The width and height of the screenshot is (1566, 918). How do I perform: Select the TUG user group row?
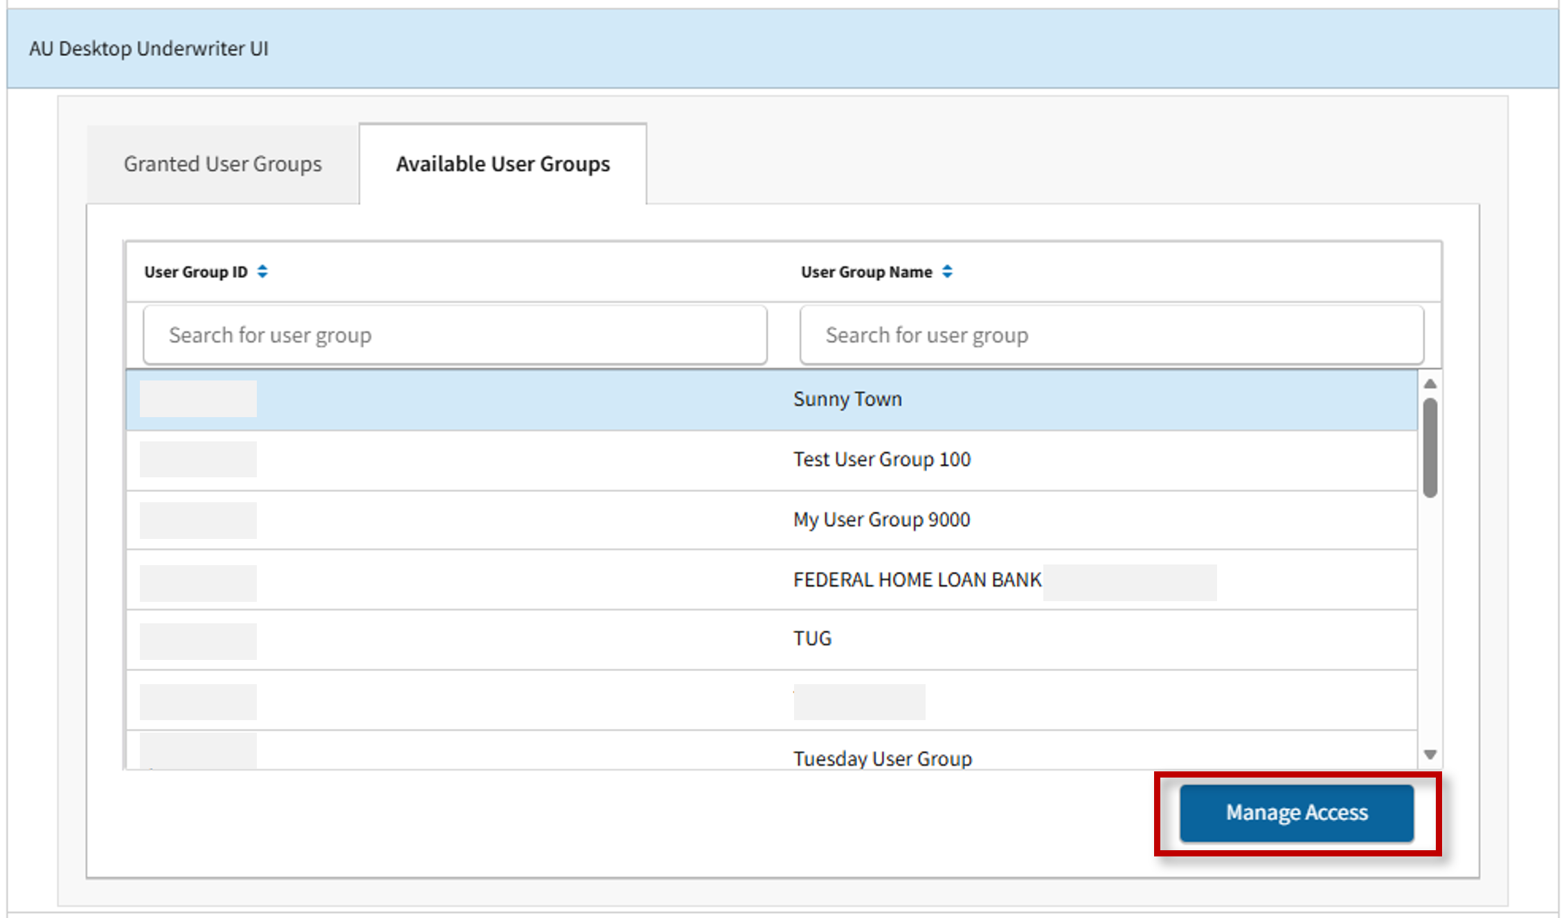click(x=772, y=639)
